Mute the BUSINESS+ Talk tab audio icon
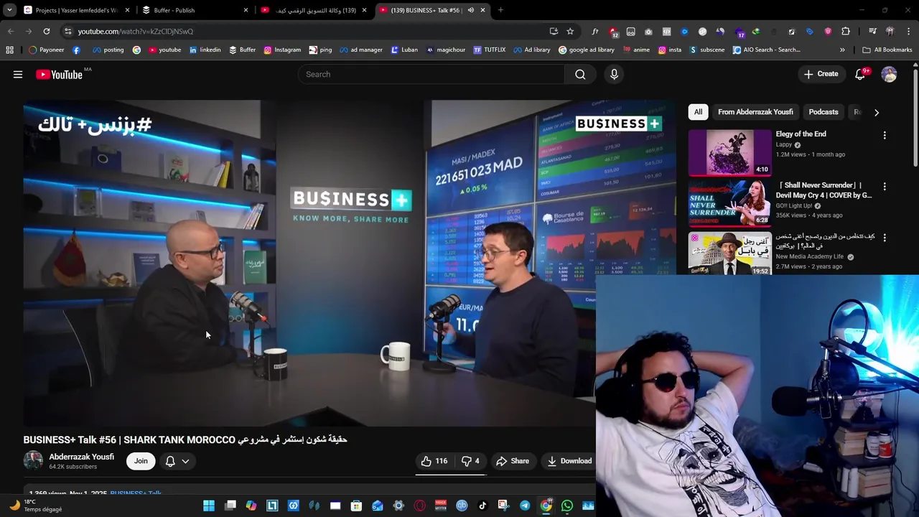Screen dimensions: 919x517 tap(471, 10)
